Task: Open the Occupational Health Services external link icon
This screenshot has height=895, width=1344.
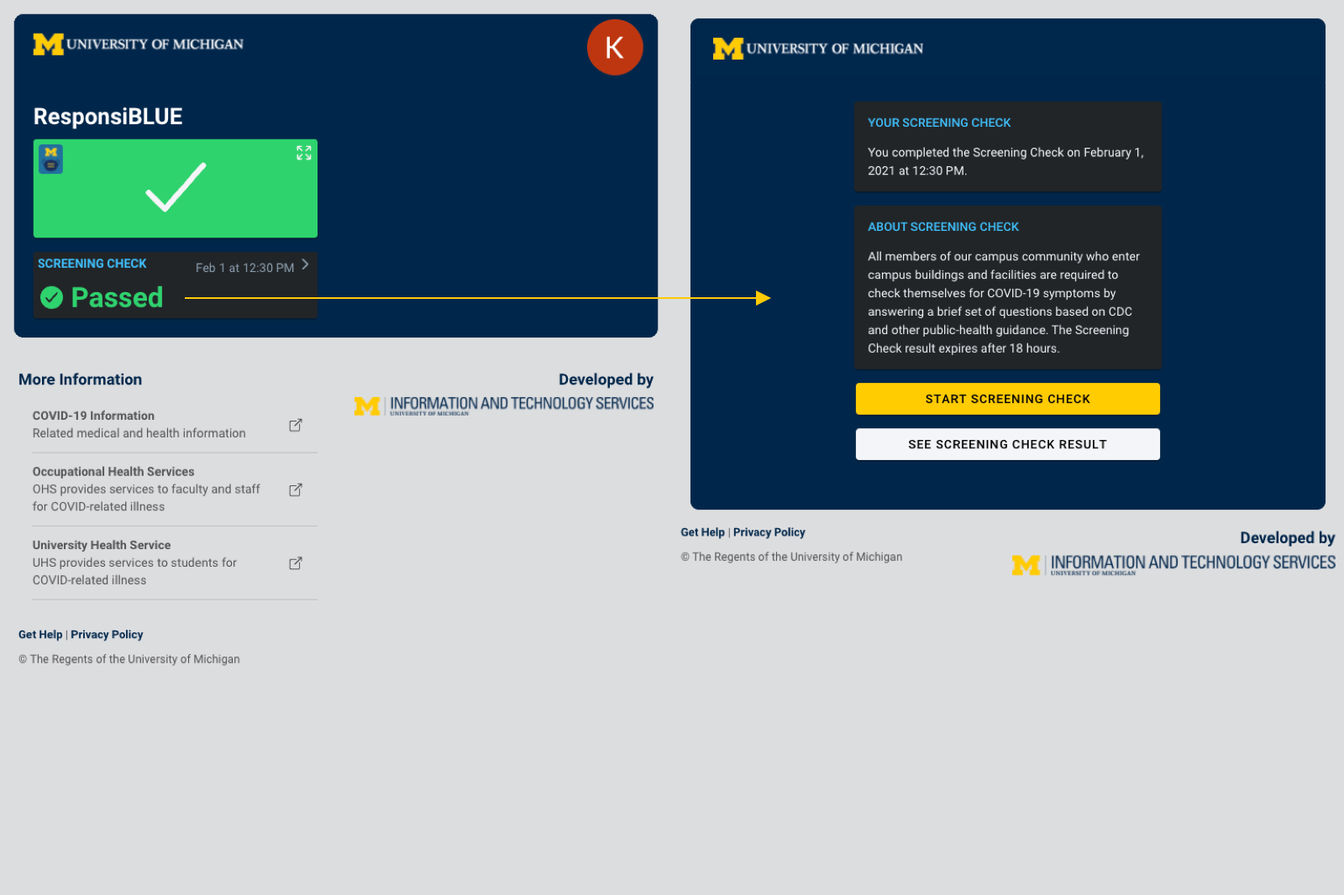Action: [x=296, y=489]
